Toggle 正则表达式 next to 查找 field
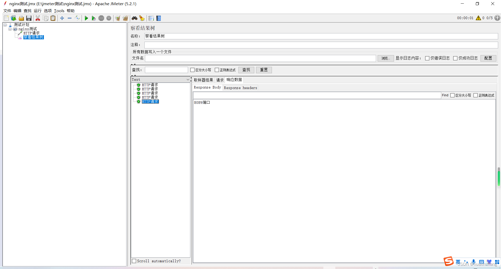501x269 pixels. [x=217, y=70]
